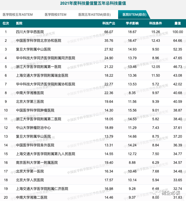Click 中国医学科学院肿瘤医院 name

click(x=35, y=110)
